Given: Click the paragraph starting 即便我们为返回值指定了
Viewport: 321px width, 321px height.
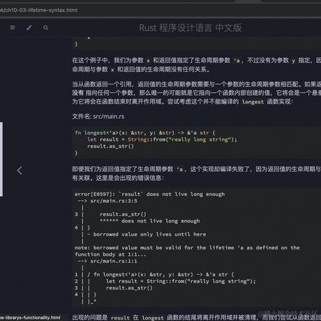Looking at the screenshot, I should pos(197,173).
